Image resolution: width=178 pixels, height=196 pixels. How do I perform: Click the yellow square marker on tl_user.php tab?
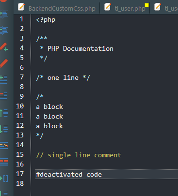[x=146, y=5]
